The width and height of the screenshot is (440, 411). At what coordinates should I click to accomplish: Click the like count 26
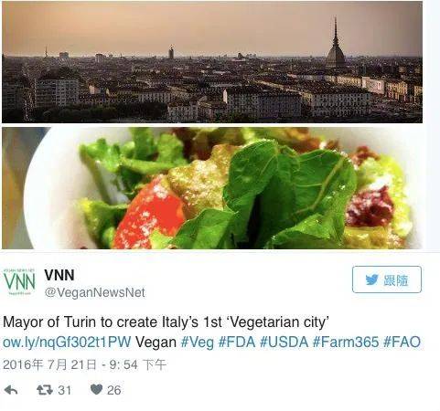point(114,390)
